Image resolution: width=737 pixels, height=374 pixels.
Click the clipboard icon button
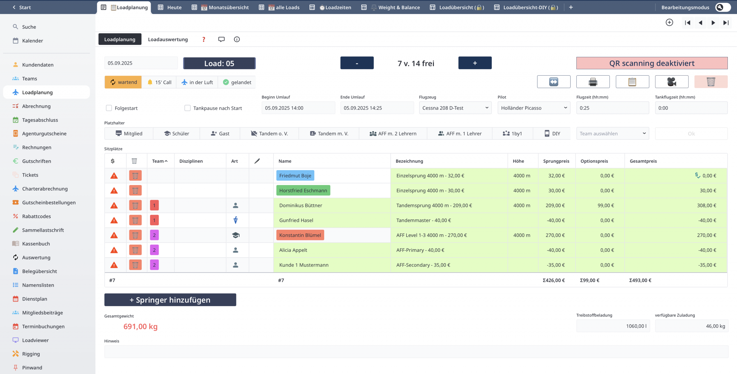(632, 82)
